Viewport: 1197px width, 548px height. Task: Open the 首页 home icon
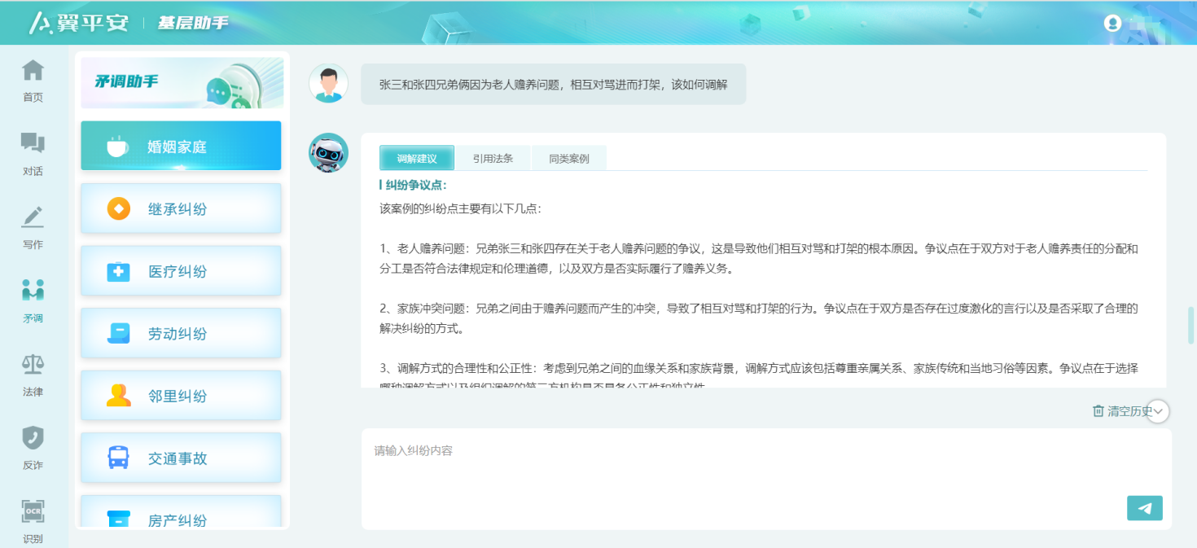tap(33, 71)
